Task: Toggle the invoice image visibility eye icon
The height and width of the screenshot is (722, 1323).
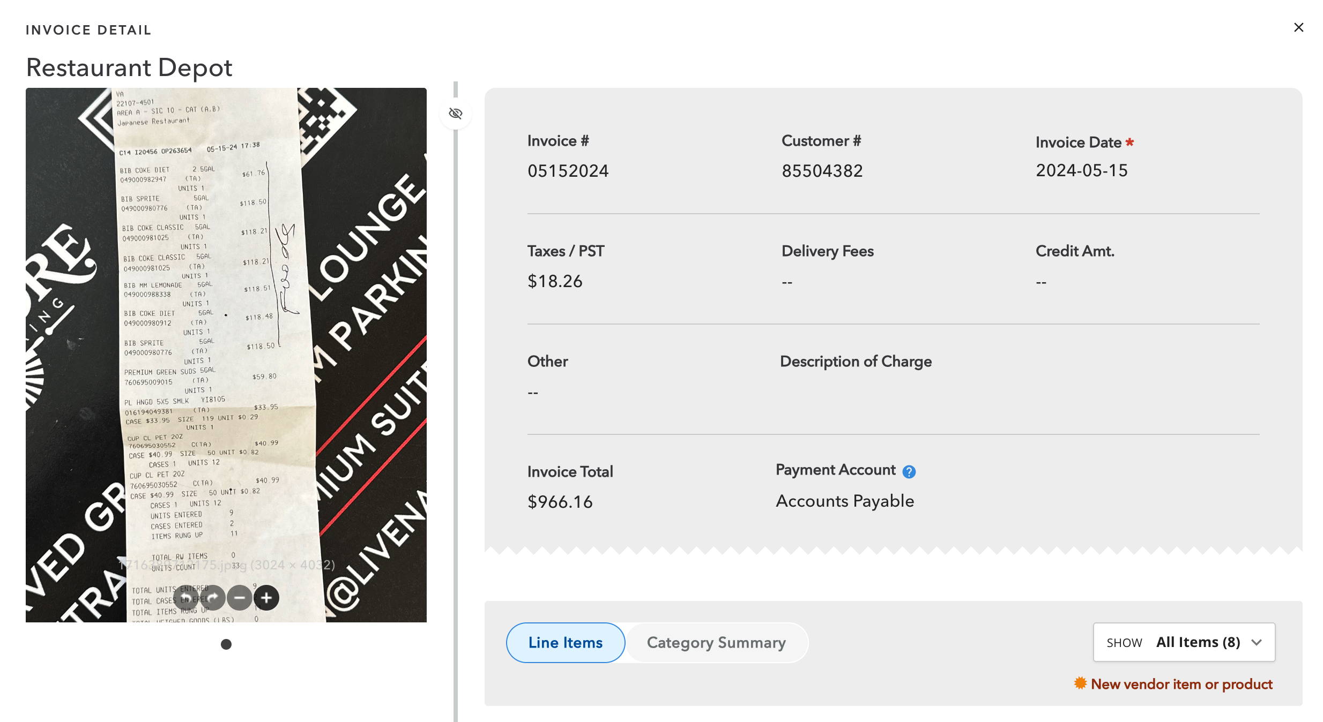Action: coord(456,113)
